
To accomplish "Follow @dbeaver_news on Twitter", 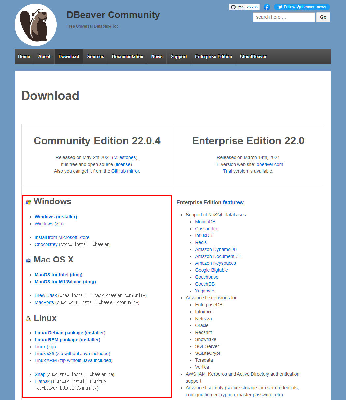I will 302,7.
